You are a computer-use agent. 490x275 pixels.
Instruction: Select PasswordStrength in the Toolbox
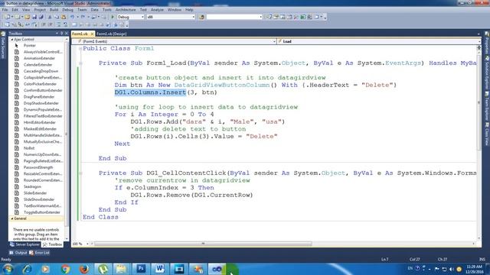pos(38,167)
